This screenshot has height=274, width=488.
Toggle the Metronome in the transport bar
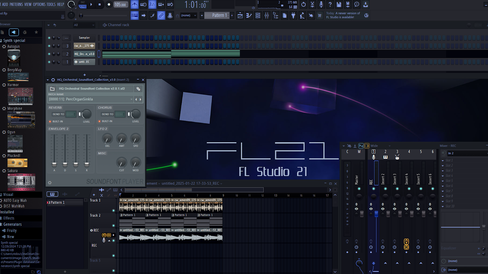point(134,4)
